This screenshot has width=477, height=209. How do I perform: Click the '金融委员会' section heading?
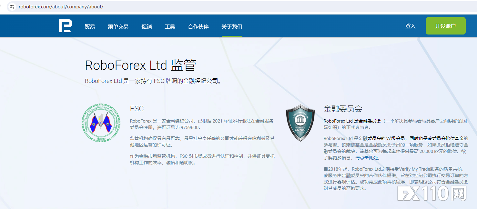343,108
